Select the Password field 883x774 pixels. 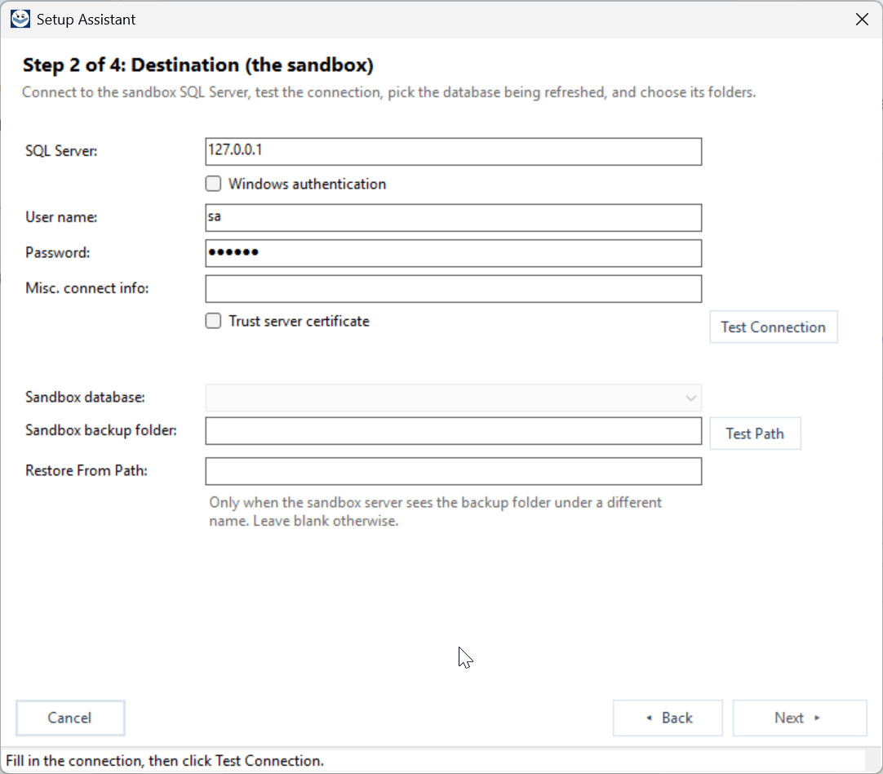(453, 253)
